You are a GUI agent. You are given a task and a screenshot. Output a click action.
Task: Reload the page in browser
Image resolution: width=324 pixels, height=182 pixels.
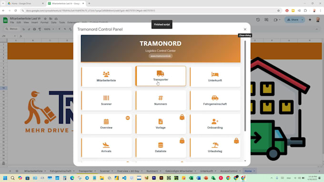click(x=16, y=10)
